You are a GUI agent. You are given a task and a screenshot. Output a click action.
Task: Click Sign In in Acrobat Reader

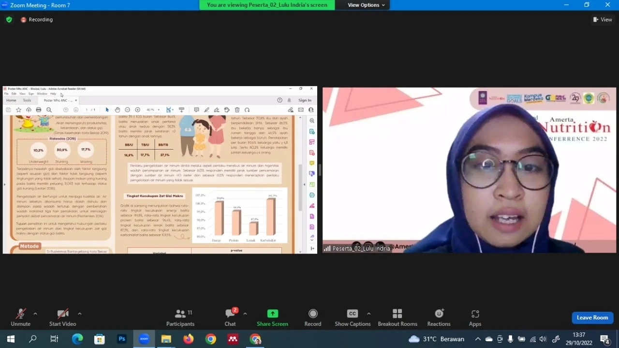click(x=305, y=100)
